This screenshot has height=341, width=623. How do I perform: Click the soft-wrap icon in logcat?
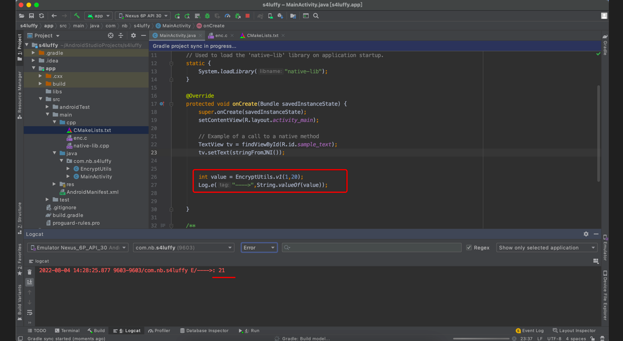pyautogui.click(x=30, y=313)
